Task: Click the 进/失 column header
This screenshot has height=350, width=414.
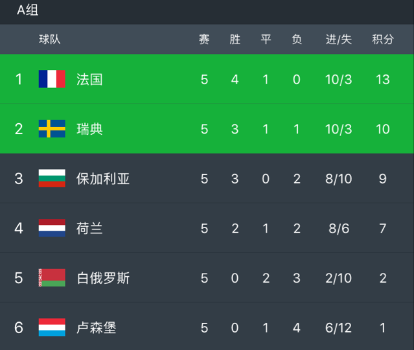Action: pyautogui.click(x=339, y=40)
